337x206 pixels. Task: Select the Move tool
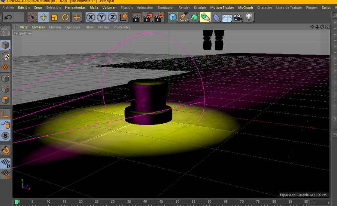tap(43, 17)
